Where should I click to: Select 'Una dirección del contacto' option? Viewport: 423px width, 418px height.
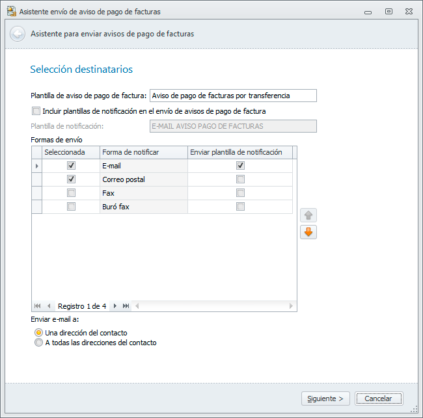pyautogui.click(x=39, y=333)
